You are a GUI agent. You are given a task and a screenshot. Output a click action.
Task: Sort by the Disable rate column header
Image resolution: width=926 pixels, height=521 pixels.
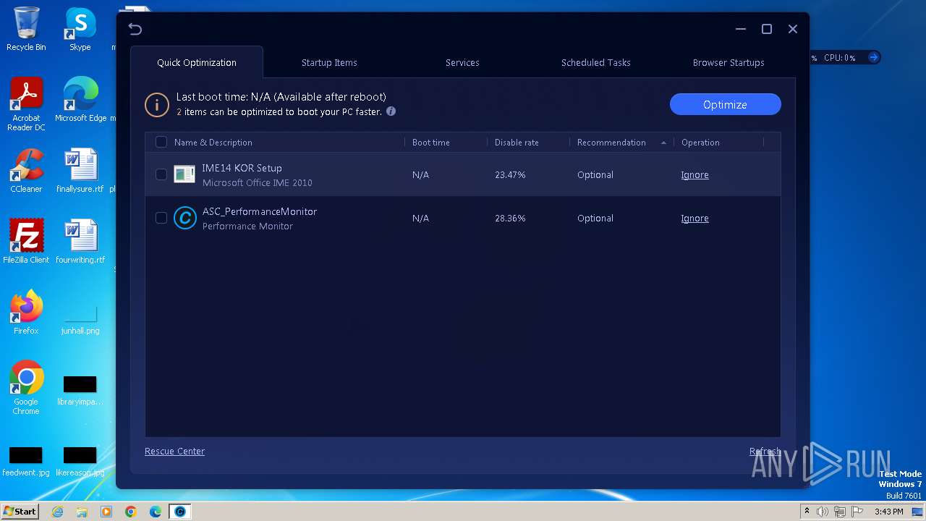pos(517,143)
